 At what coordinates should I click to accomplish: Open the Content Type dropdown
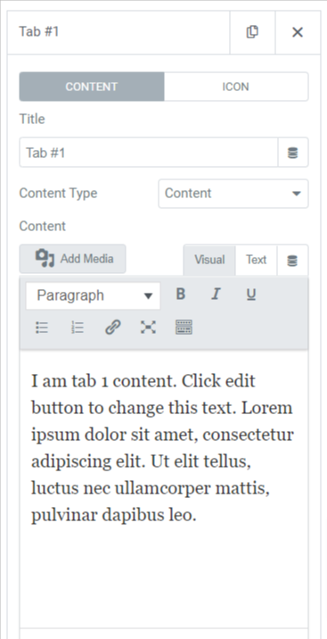pos(233,193)
